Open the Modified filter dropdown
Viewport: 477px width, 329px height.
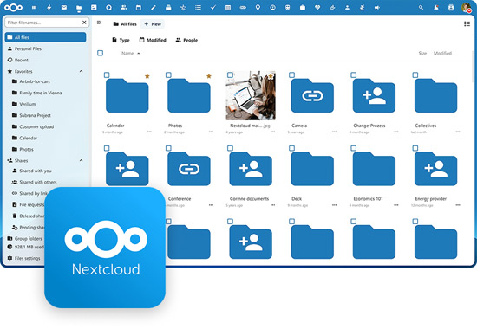coord(153,40)
